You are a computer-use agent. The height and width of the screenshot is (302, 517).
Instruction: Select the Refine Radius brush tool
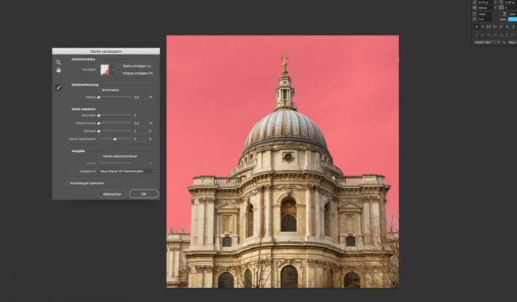(x=58, y=88)
